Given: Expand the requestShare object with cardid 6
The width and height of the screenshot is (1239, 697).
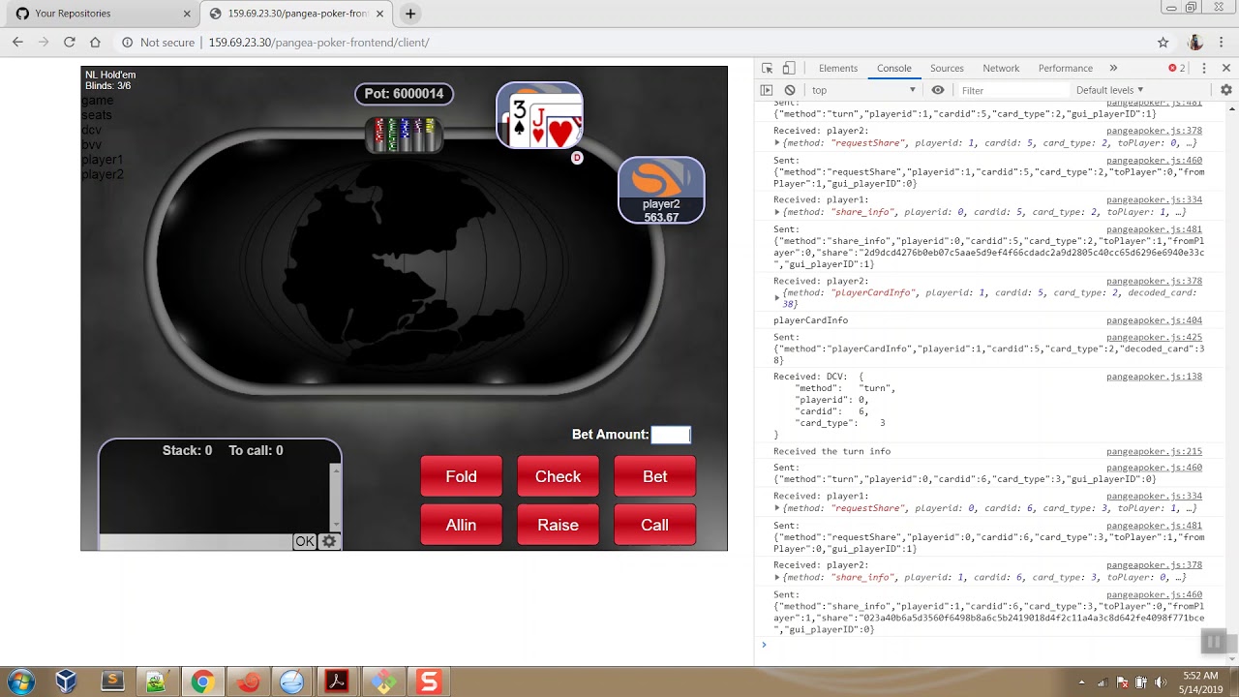Looking at the screenshot, I should 777,508.
